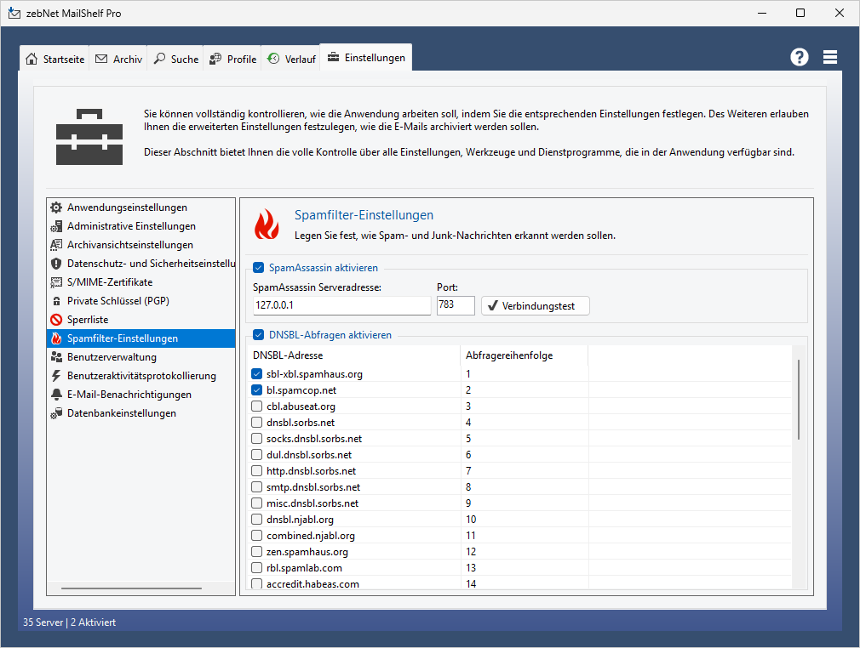Switch to the Archiv tab
Screen dimensions: 860x648
[x=118, y=60]
